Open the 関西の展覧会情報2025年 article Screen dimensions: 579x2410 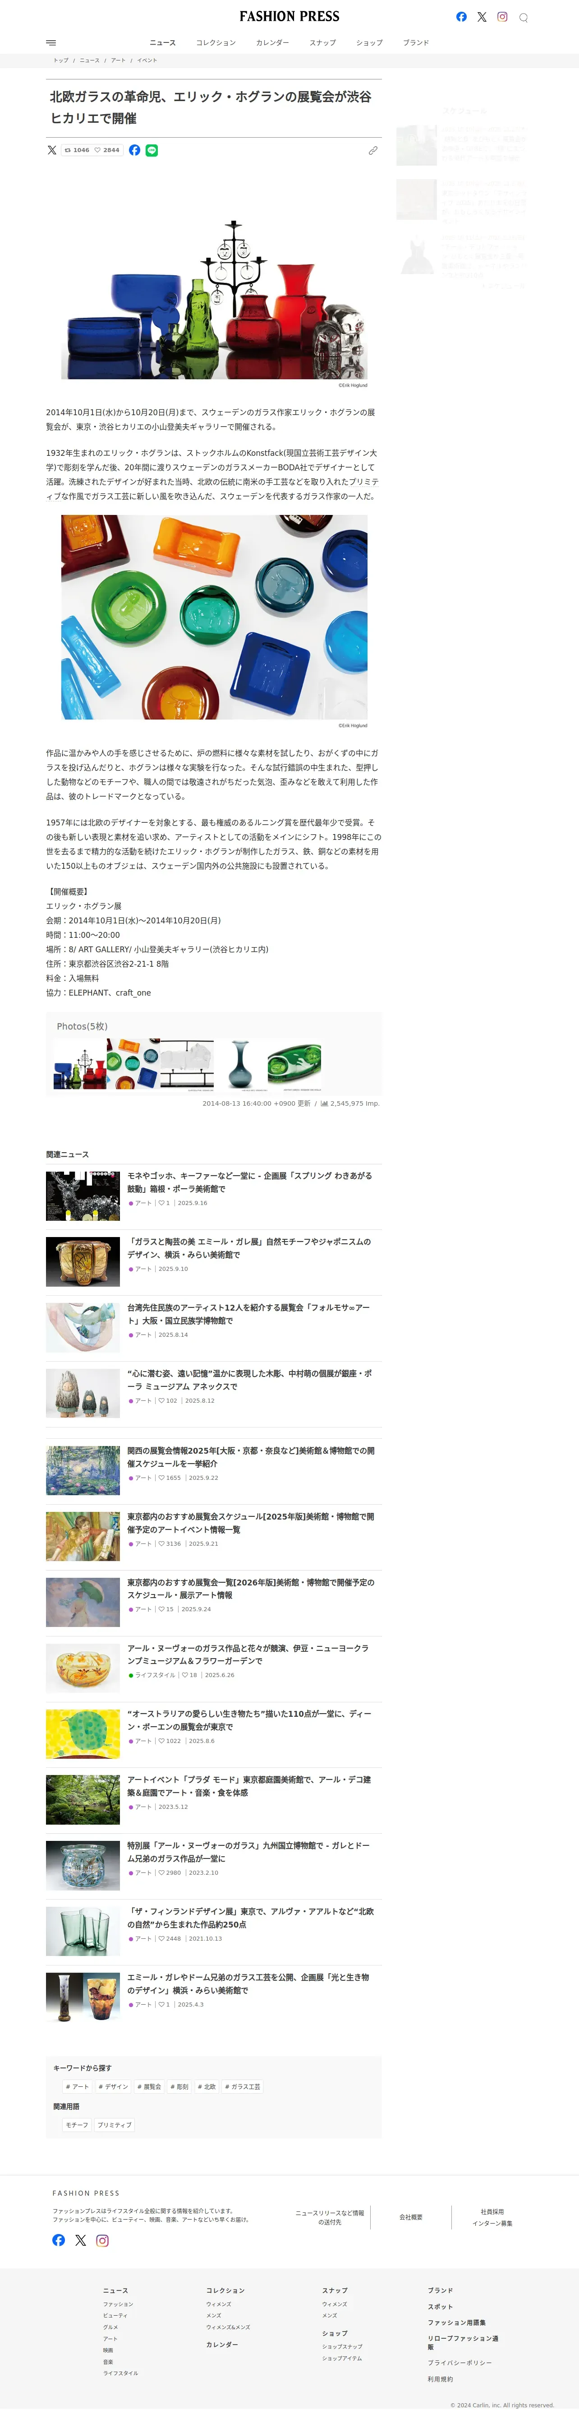coord(251,1457)
